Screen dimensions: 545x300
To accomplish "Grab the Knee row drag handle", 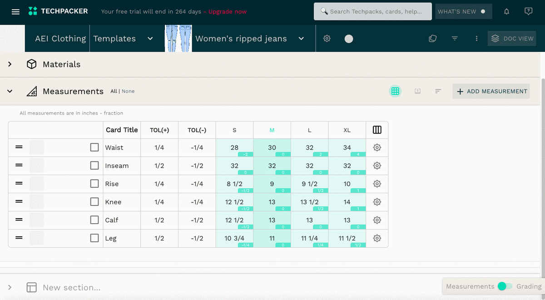I will coord(19,201).
